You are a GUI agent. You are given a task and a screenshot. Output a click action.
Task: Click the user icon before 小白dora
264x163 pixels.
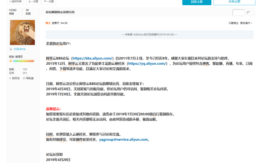click(11, 49)
